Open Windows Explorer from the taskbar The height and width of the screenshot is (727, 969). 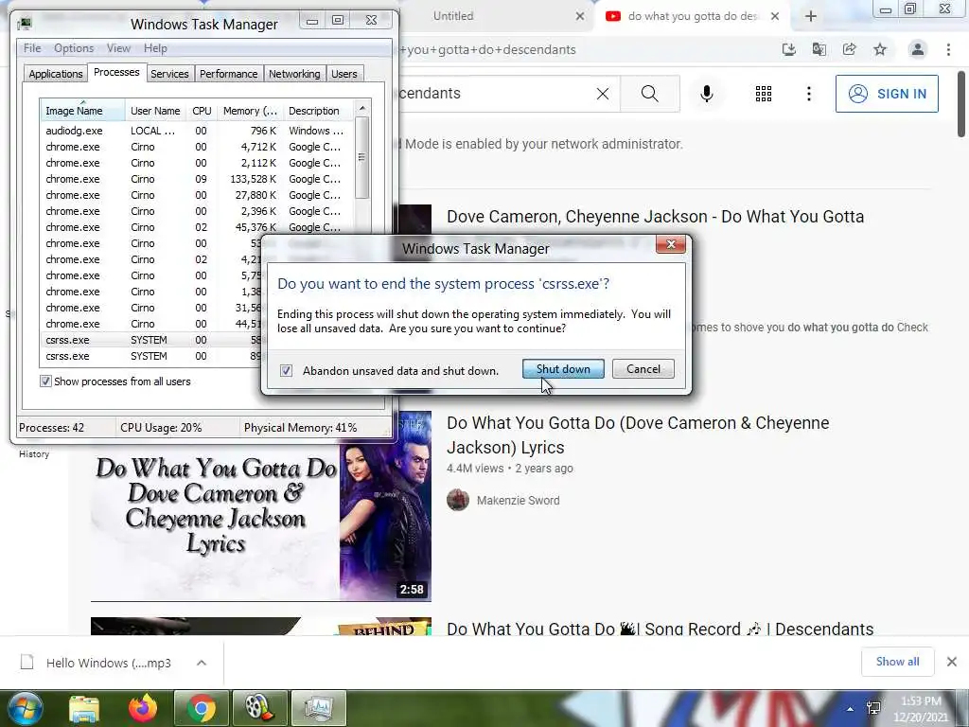point(84,708)
